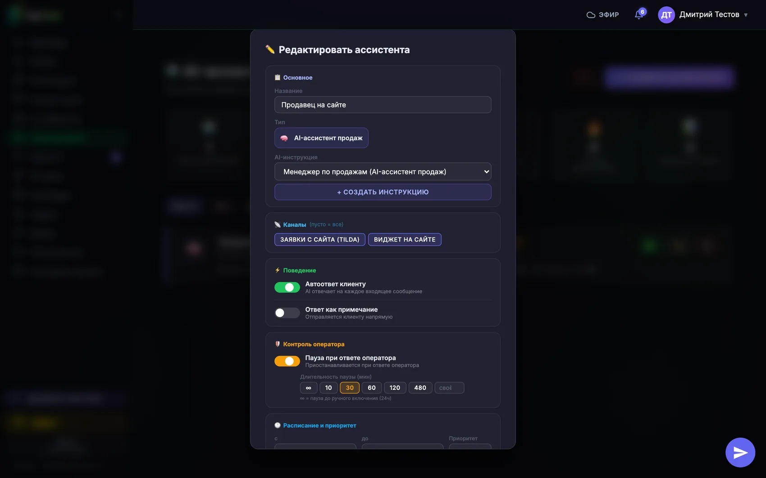Choose the 60 minute pause duration
The width and height of the screenshot is (766, 478).
click(372, 388)
